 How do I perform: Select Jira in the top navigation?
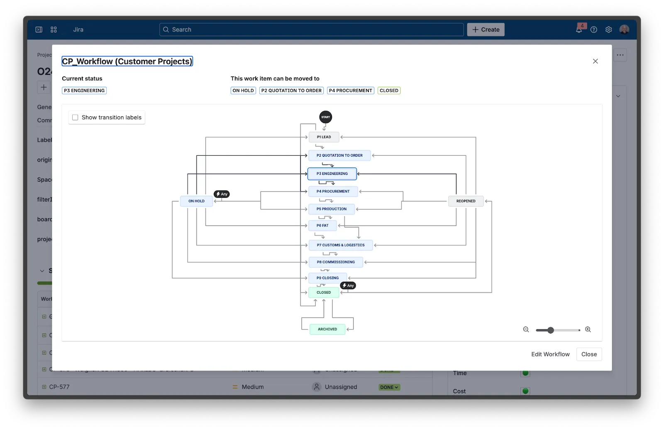pos(78,29)
